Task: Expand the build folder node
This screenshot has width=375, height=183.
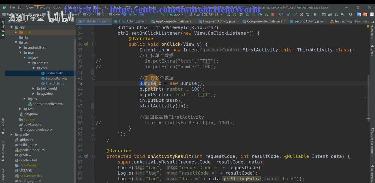Action: point(16,32)
